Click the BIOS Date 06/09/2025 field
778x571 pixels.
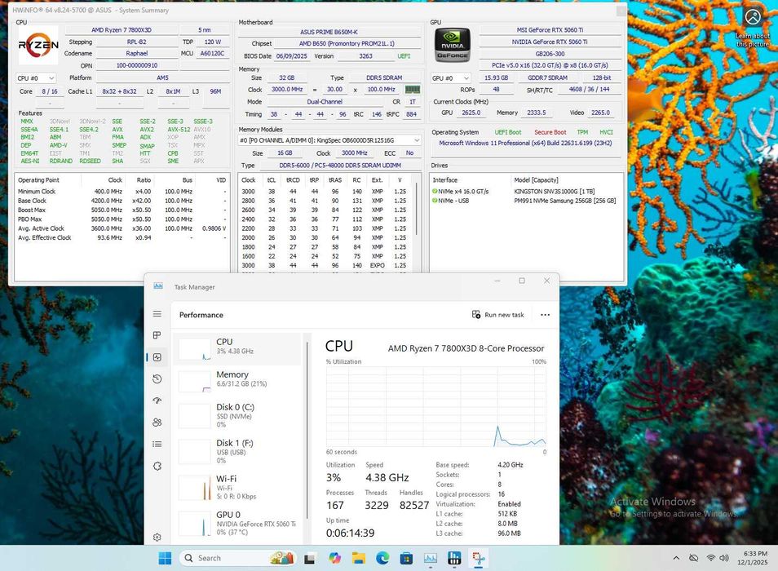click(292, 56)
